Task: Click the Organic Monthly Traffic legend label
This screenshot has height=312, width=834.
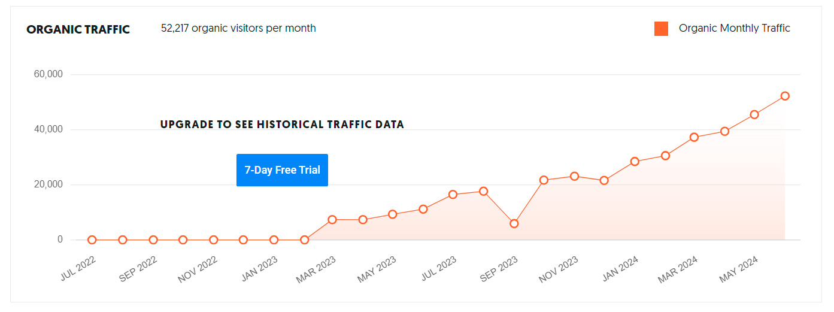Action: pyautogui.click(x=734, y=28)
